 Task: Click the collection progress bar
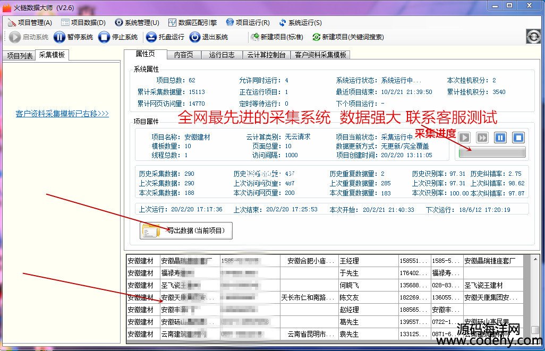[x=492, y=152]
